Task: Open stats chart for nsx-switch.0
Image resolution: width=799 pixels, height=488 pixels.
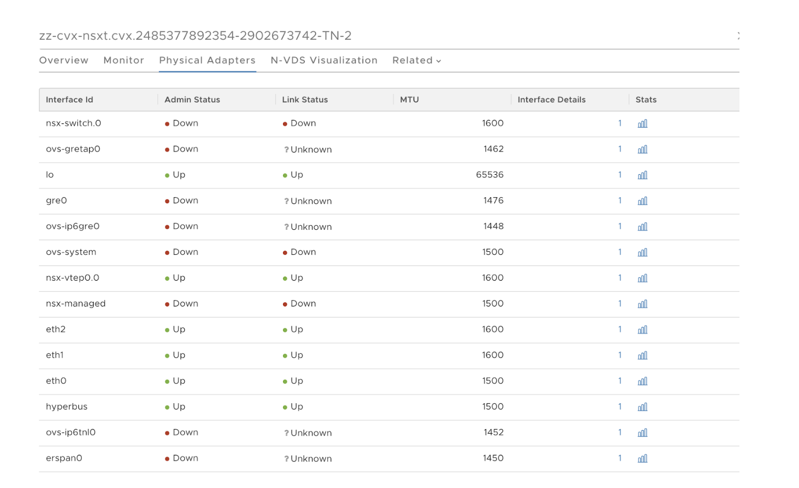Action: click(x=642, y=124)
